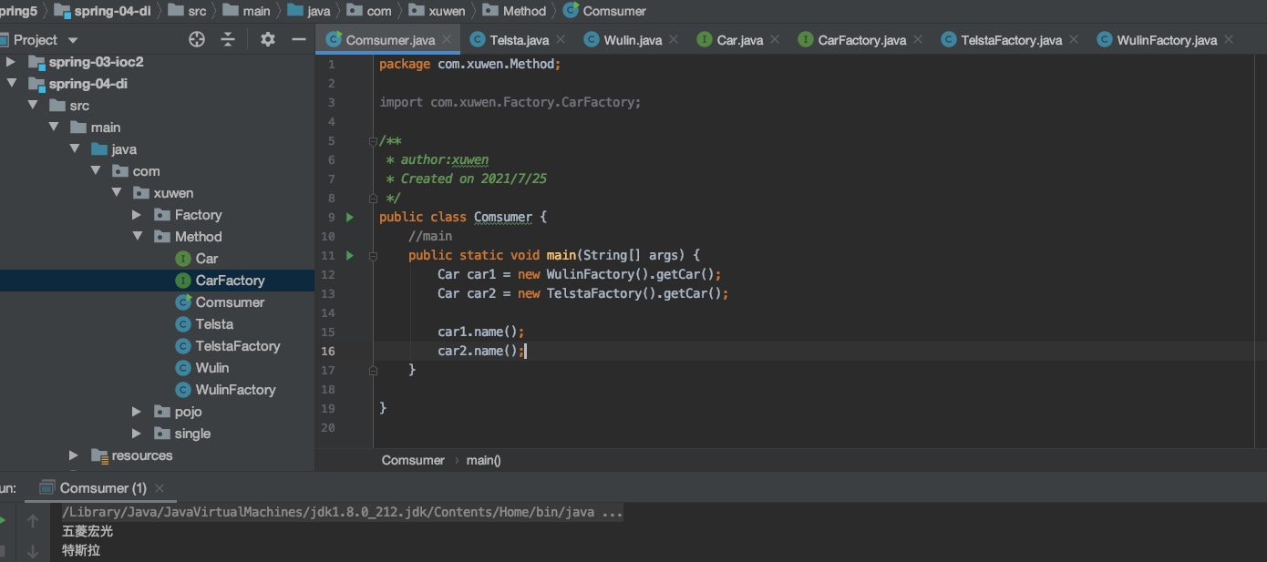Hide the Project panel with minus icon
The height and width of the screenshot is (562, 1267).
(x=298, y=39)
